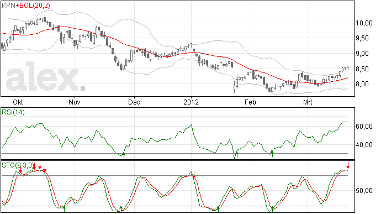Click the RSI green buy arrow in late November
This screenshot has width=381, height=214.
point(124,155)
